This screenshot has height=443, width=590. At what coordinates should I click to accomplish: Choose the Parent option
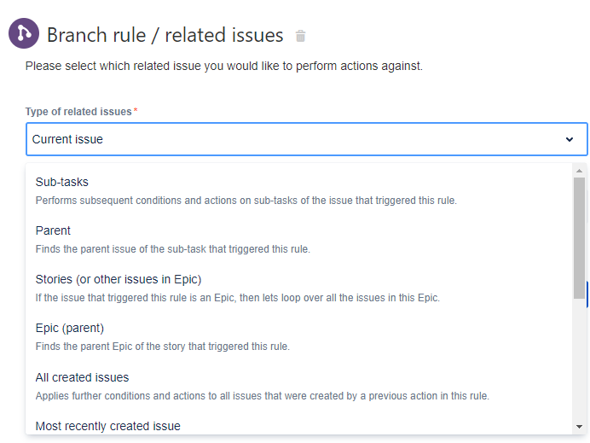298,239
